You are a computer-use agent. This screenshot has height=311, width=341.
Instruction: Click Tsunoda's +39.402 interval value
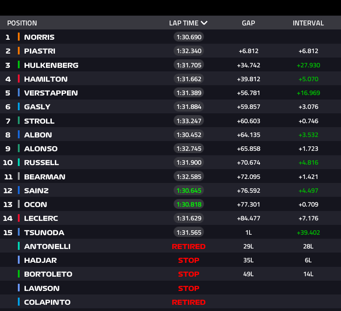[x=308, y=232]
